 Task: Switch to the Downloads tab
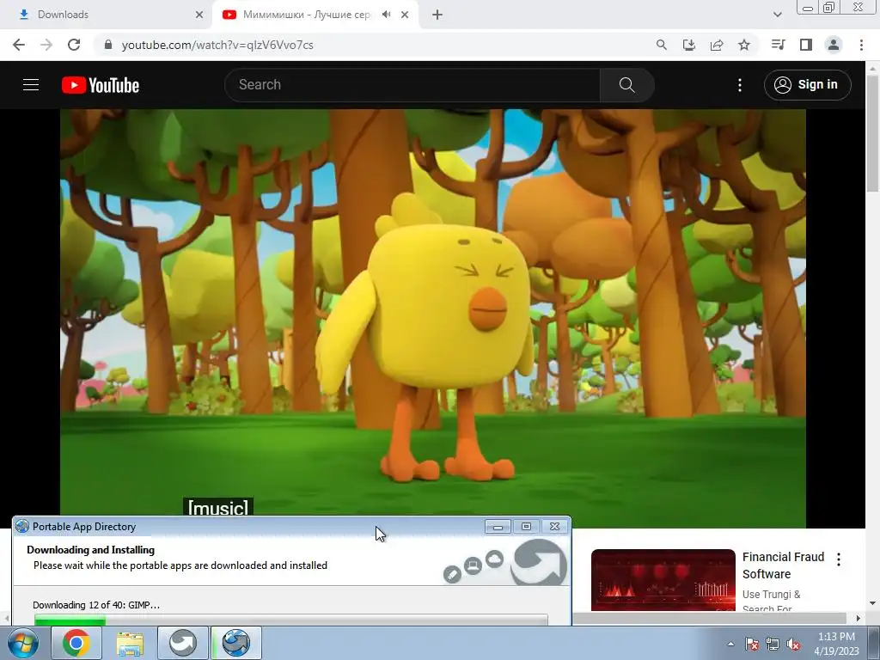pos(107,15)
